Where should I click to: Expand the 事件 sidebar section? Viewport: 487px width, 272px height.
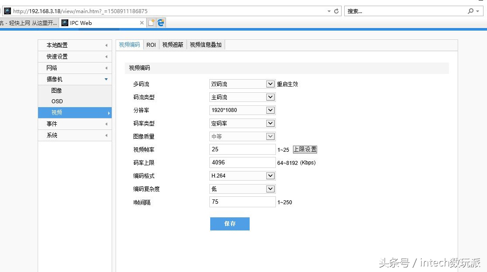coord(52,124)
